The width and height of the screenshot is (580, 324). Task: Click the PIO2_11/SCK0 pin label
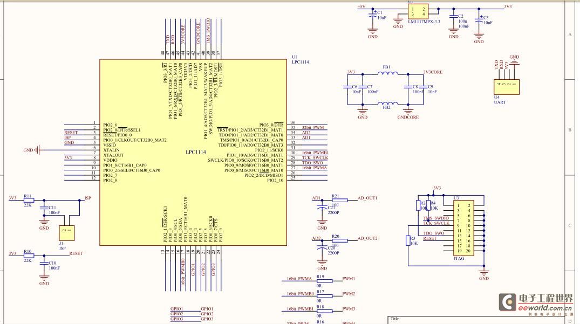269,150
